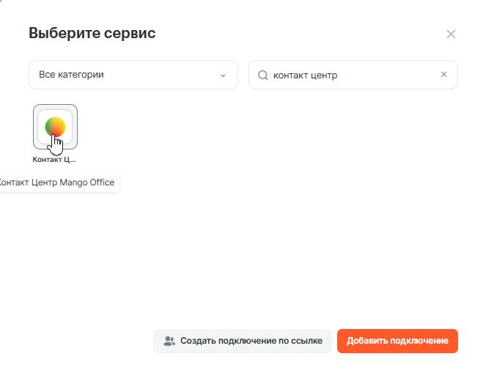Click the Контакт Центр Mango Office tooltip

tap(57, 182)
